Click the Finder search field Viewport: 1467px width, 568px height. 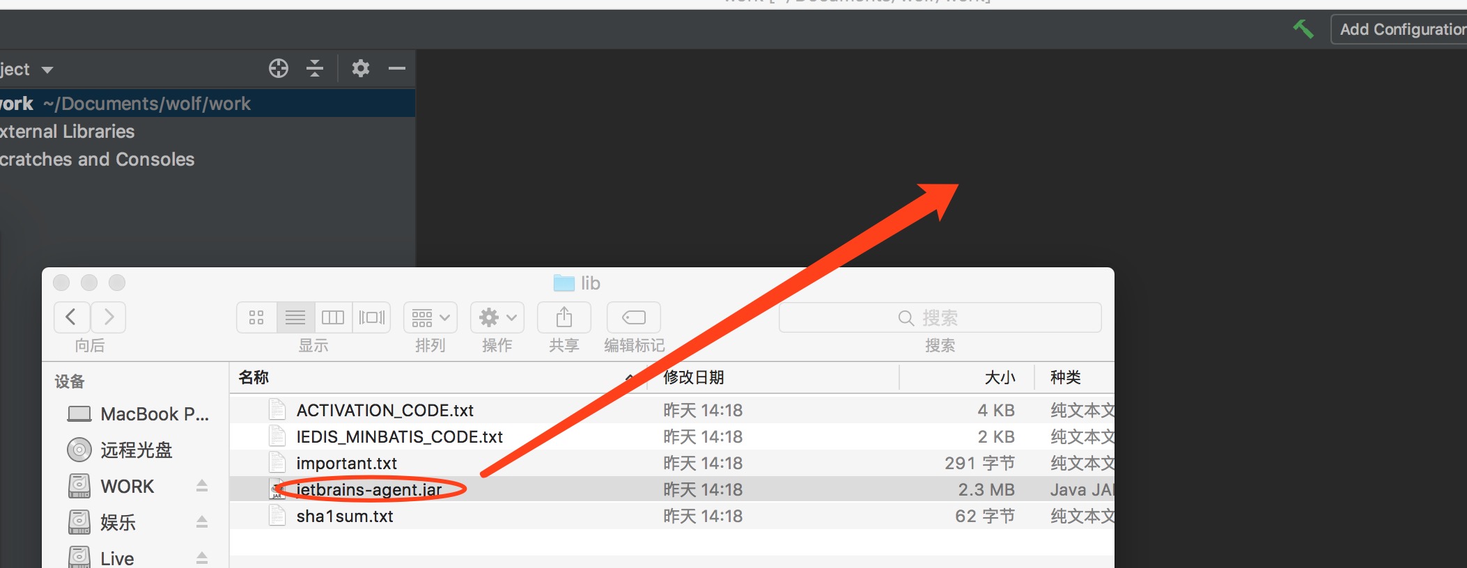pyautogui.click(x=939, y=317)
